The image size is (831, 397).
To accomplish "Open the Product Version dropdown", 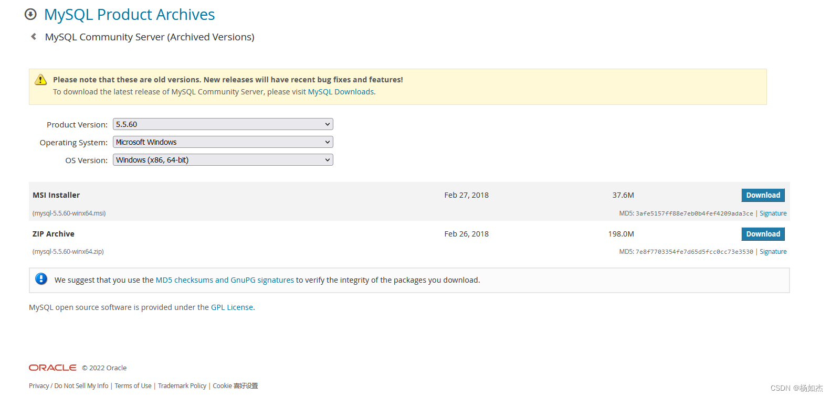I will 223,124.
